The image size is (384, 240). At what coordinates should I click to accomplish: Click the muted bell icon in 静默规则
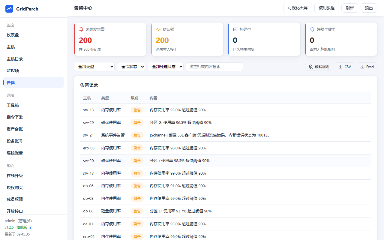[x=310, y=67]
